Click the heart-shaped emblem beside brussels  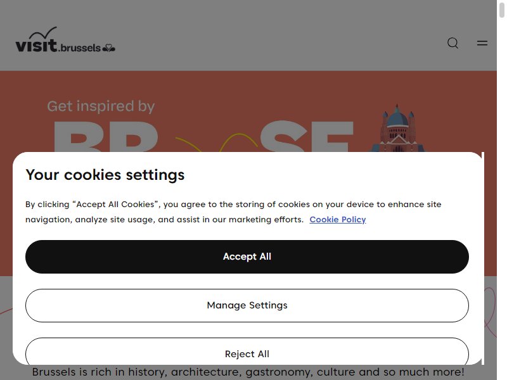coord(108,48)
